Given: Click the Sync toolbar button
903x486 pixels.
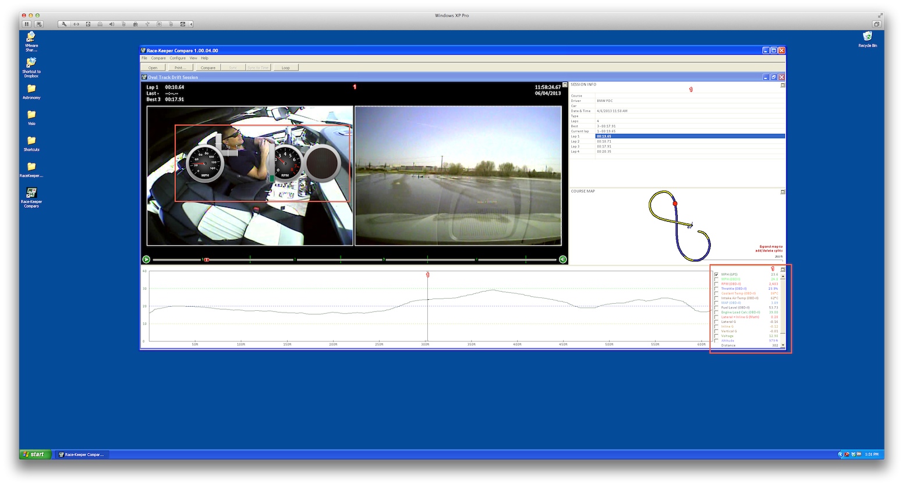Looking at the screenshot, I should pos(233,68).
